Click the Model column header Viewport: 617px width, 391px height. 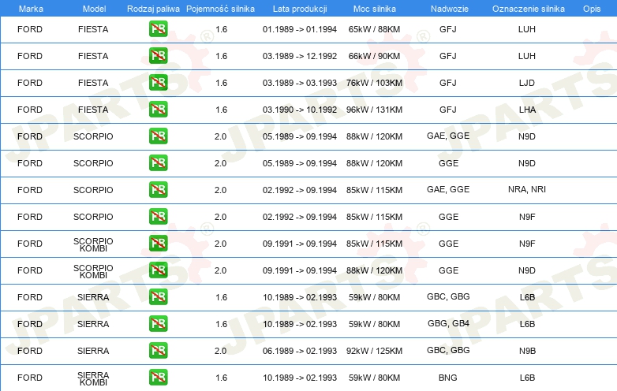pyautogui.click(x=94, y=9)
